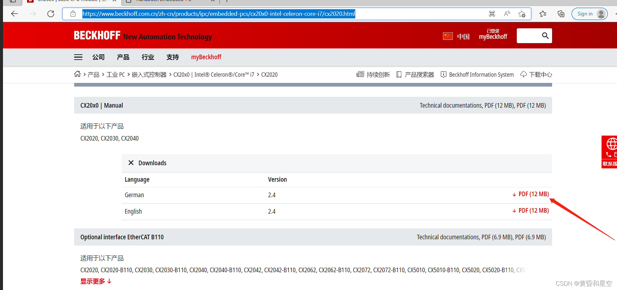Open the red contact globe widget
Viewport: 617px width, 290px height.
609,152
